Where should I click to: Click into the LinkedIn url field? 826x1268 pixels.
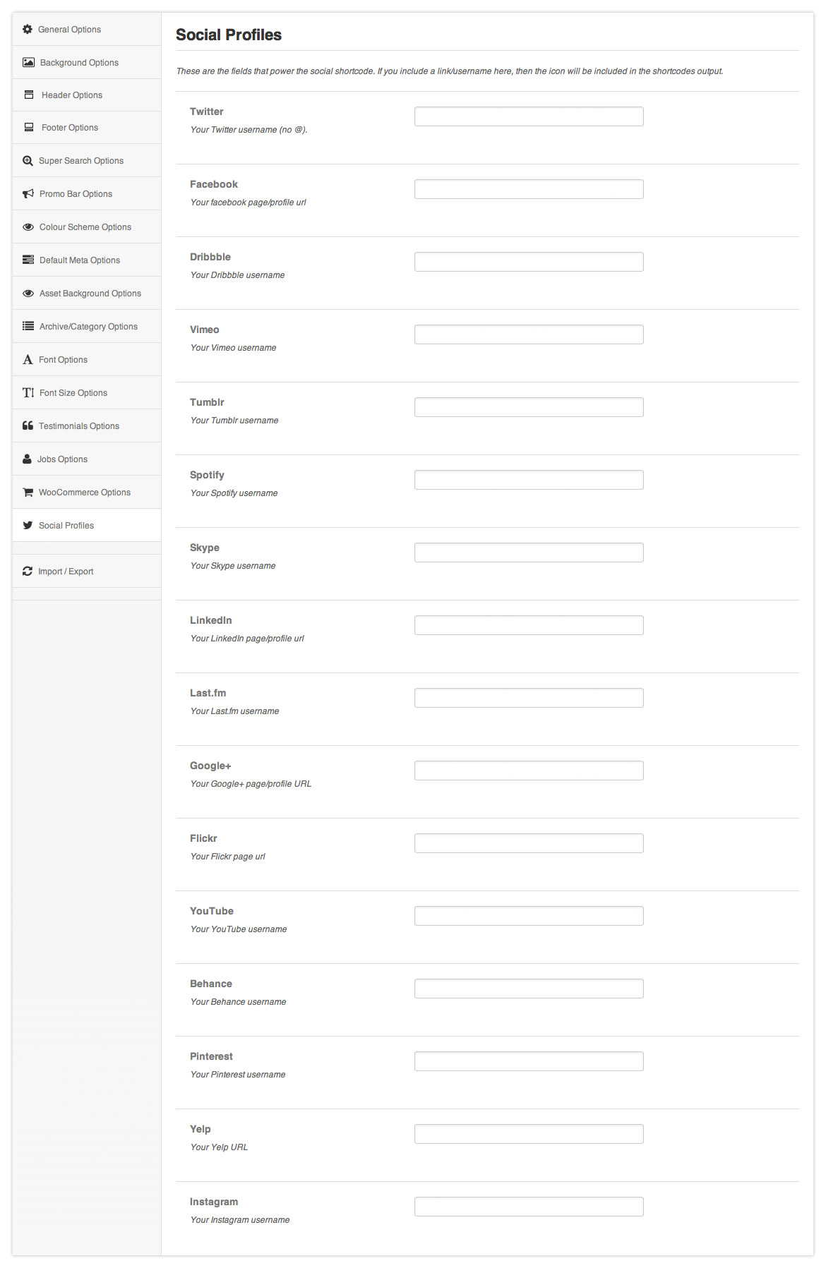pos(528,625)
